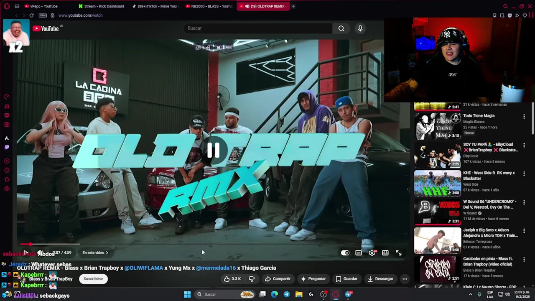535x301 pixels.
Task: Open more actions three-dot menu under video
Action: 405,279
